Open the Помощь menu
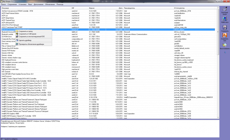Screen dimensions: 230x140 [x=60, y=4]
